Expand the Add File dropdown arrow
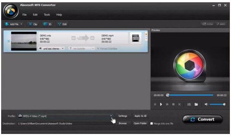231x137 pixels. (21, 24)
